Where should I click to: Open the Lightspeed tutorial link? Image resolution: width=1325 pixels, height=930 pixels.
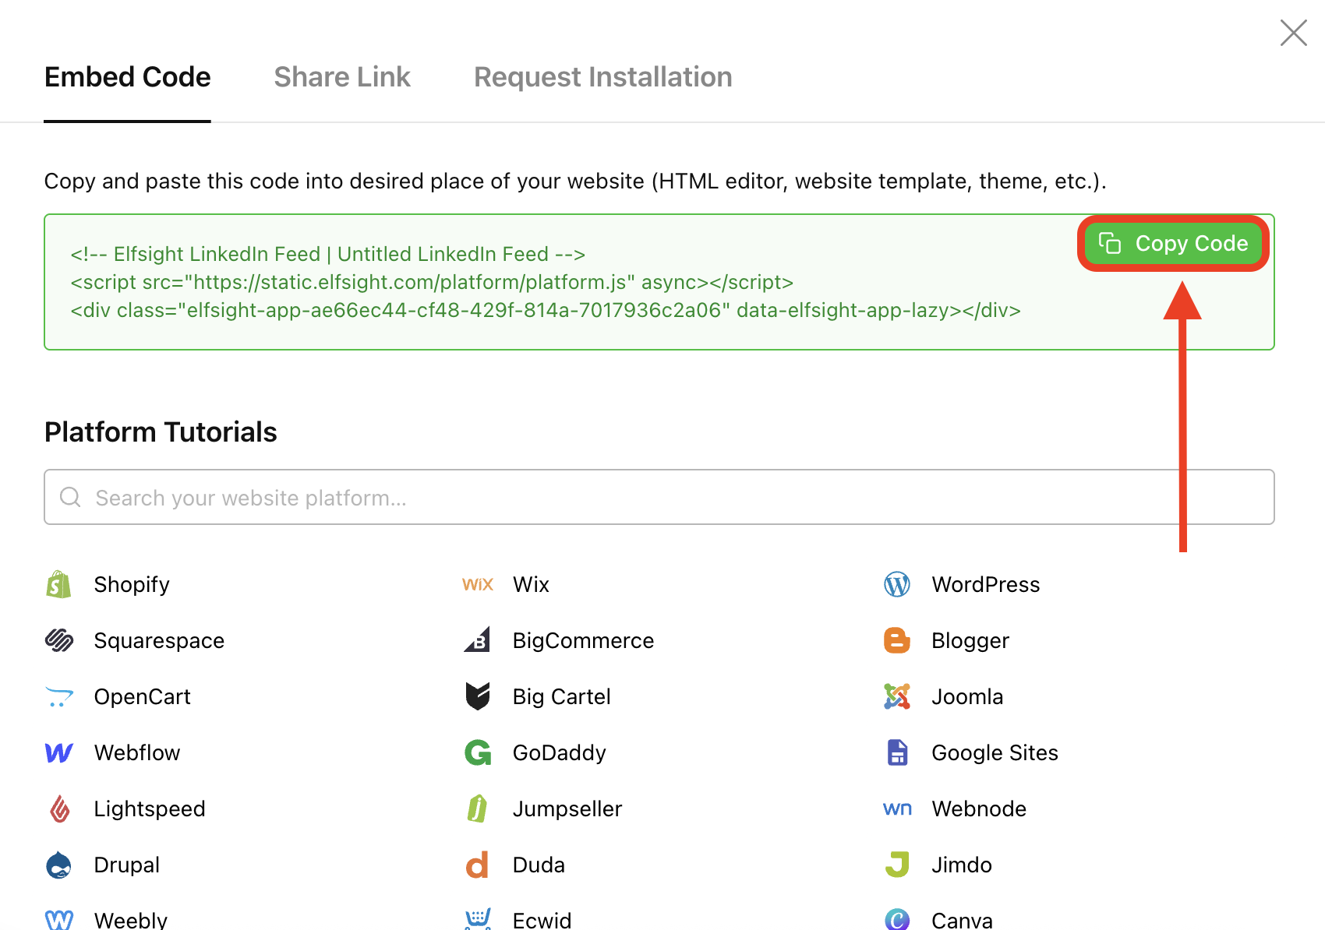(150, 808)
